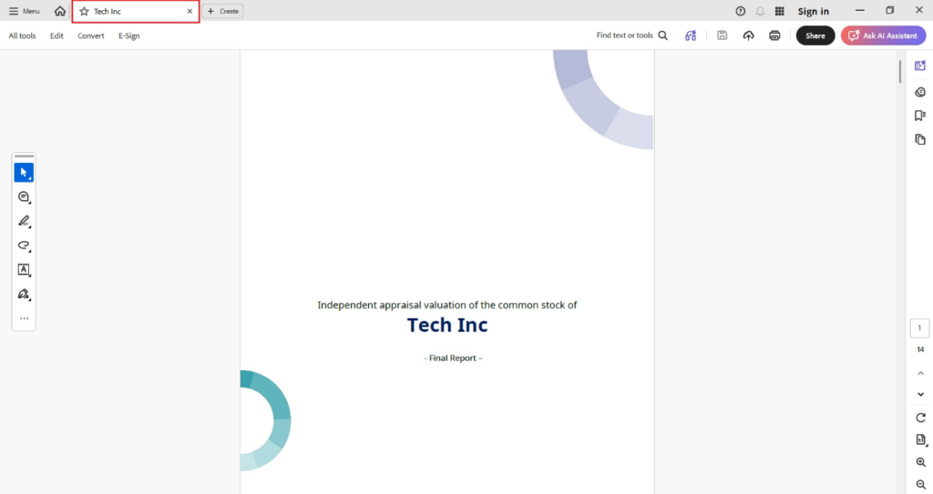
Task: Open the Convert menu
Action: click(91, 35)
